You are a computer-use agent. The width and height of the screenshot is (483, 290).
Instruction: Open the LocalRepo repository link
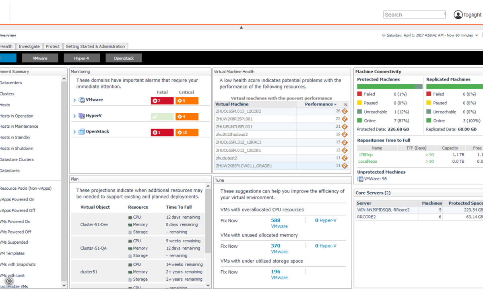click(368, 162)
